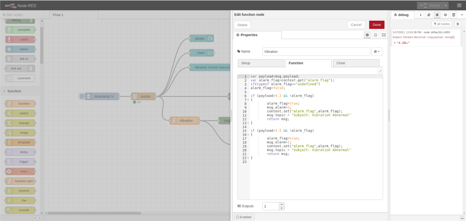Open the help book sidebar icon
The image size is (466, 221).
(x=429, y=15)
